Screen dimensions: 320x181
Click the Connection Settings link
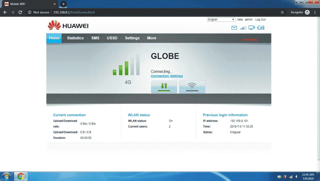[x=167, y=76]
